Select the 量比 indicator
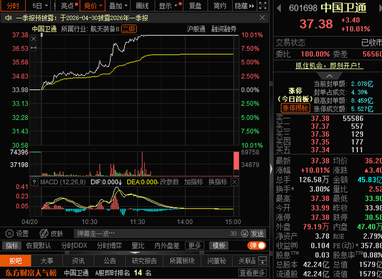Screen dimensions: 382x279 [138, 246]
